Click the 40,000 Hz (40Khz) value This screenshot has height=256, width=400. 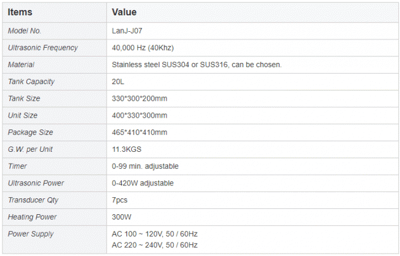pos(142,48)
